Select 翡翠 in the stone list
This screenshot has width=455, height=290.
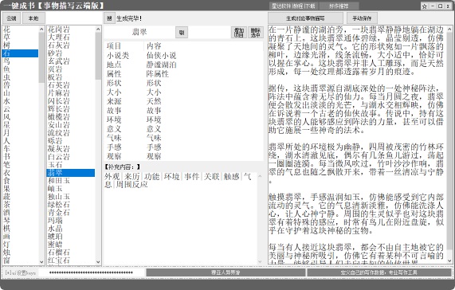(70, 173)
